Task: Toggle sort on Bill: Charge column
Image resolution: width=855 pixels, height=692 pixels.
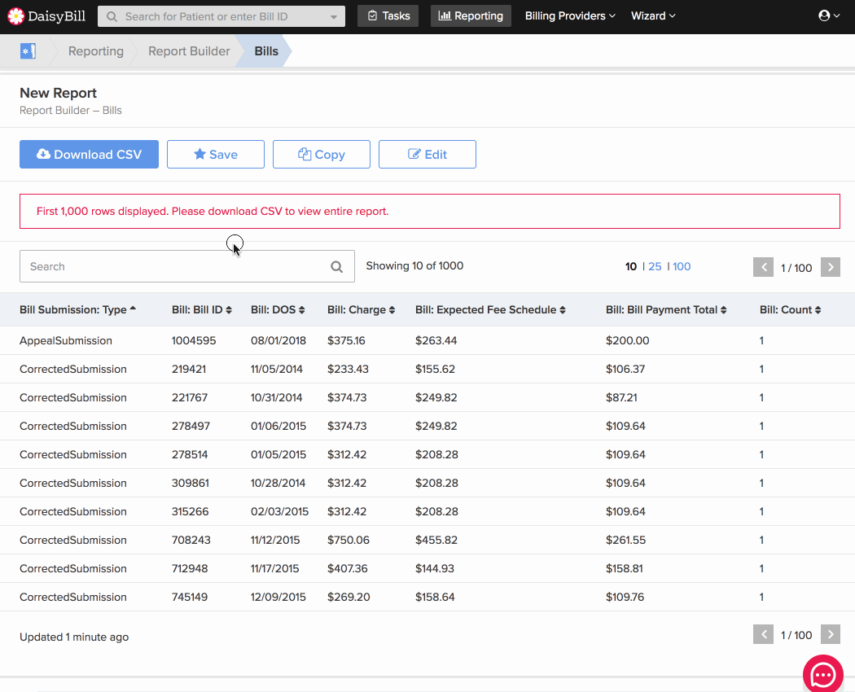Action: click(359, 309)
